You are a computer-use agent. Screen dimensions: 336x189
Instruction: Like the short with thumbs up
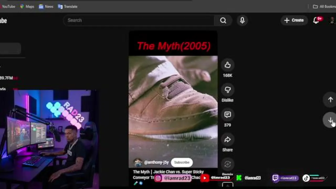point(228,65)
